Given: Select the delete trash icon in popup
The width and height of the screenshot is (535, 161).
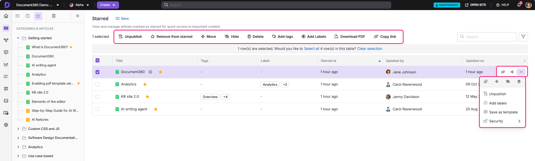Looking at the screenshot, I should (x=519, y=81).
